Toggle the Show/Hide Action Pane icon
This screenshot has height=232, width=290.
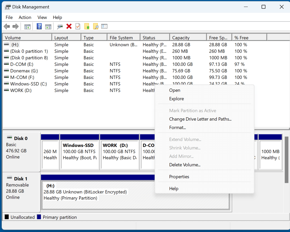48,26
